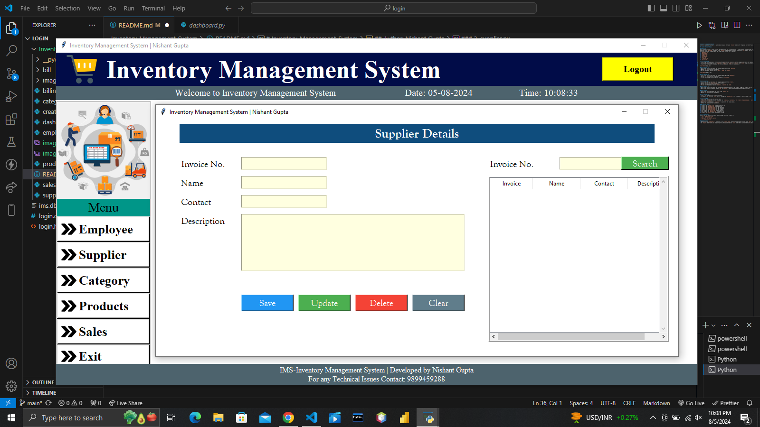Click the Split Editor icon
This screenshot has height=427, width=760.
(737, 25)
